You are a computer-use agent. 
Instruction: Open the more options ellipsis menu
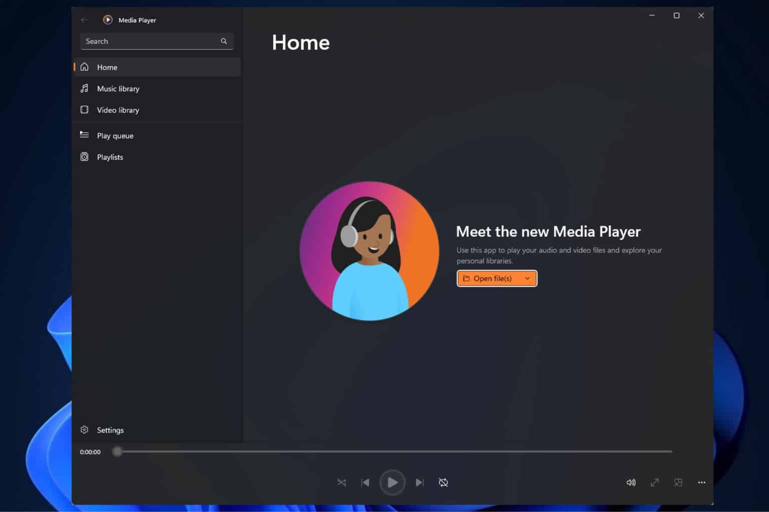click(701, 482)
